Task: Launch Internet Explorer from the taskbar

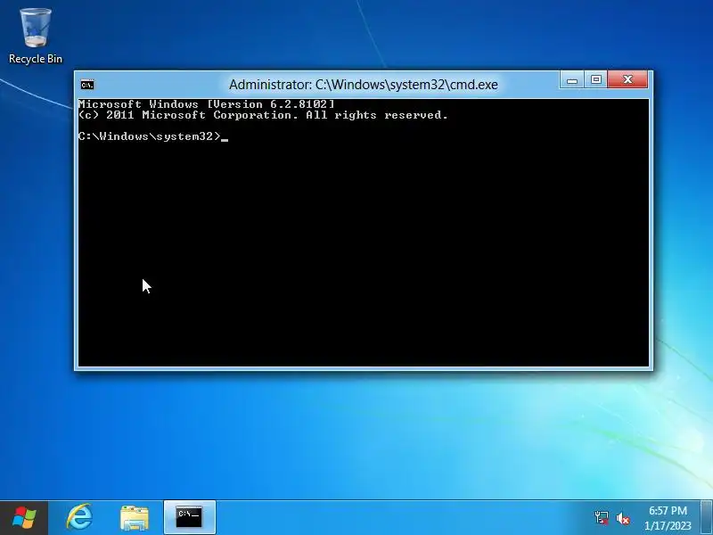Action: pyautogui.click(x=80, y=518)
